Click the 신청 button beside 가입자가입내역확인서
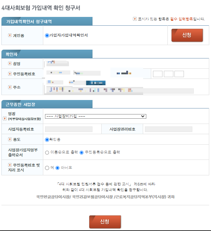Viewport: 211px width, 231px height. (187, 35)
